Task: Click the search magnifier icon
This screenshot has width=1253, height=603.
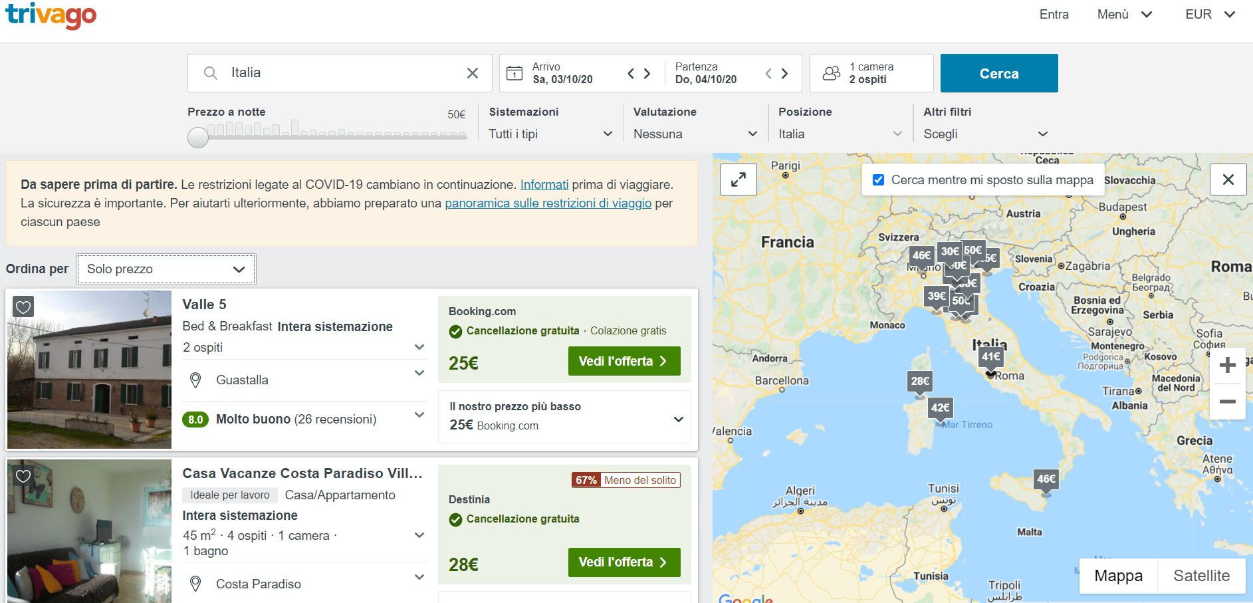Action: tap(211, 73)
